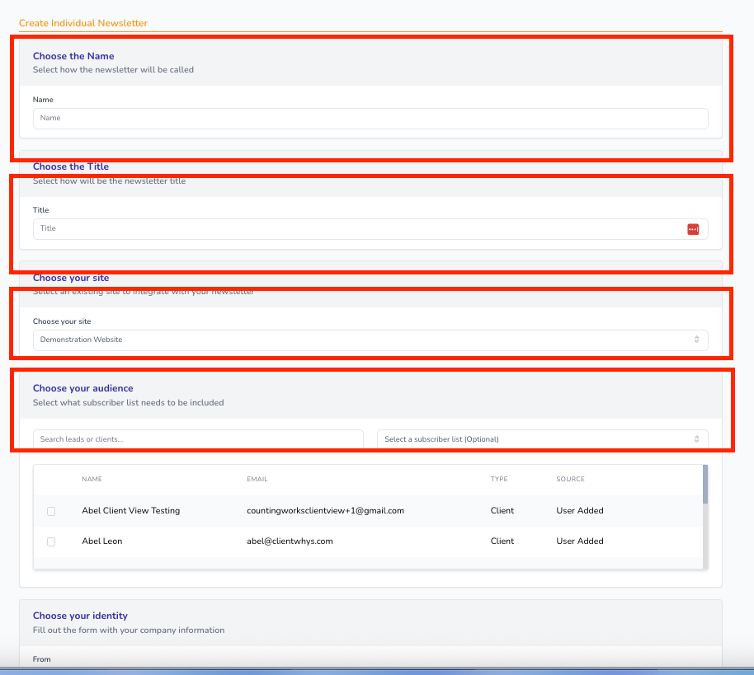Screen dimensions: 754x675
Task: Focus the Search leads or clients box
Action: (198, 439)
